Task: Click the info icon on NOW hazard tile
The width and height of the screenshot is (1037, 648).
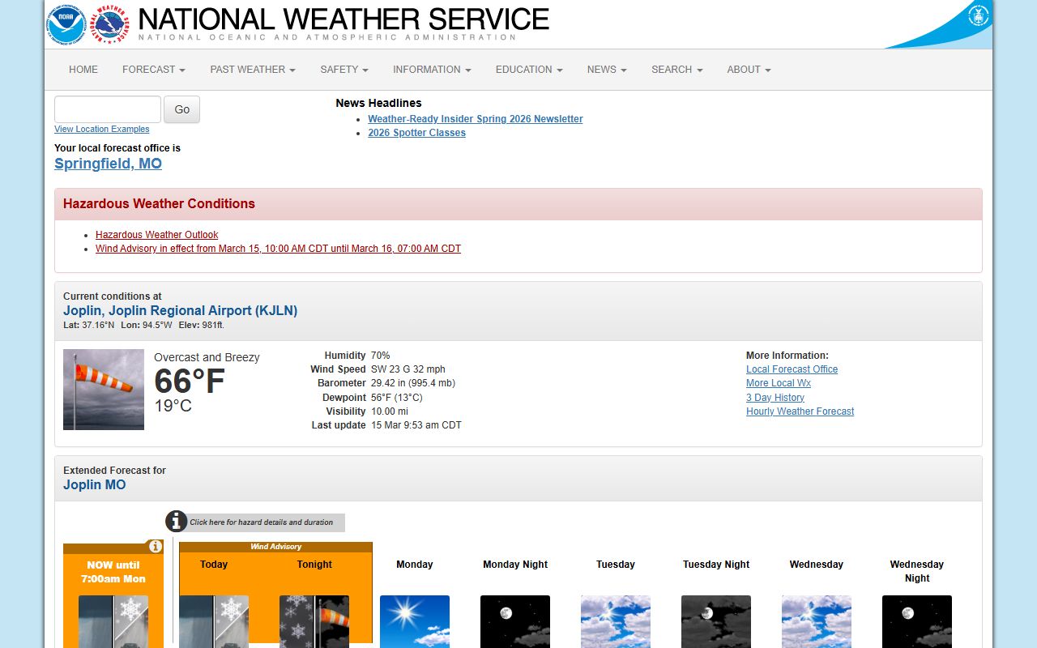Action: tap(156, 547)
